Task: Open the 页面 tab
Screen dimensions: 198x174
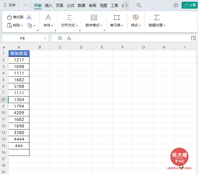Action: [x=59, y=5]
